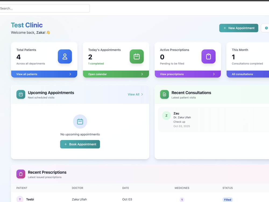The image size is (269, 202).
Task: Open All consultations link
Action: click(248, 74)
